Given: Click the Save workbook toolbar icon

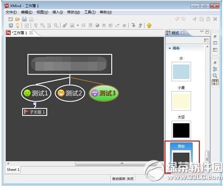Looking at the screenshot, I should tap(24, 19).
